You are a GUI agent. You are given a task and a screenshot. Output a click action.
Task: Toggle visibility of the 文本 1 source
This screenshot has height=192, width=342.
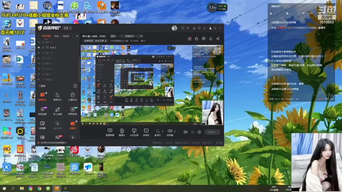coord(39,58)
